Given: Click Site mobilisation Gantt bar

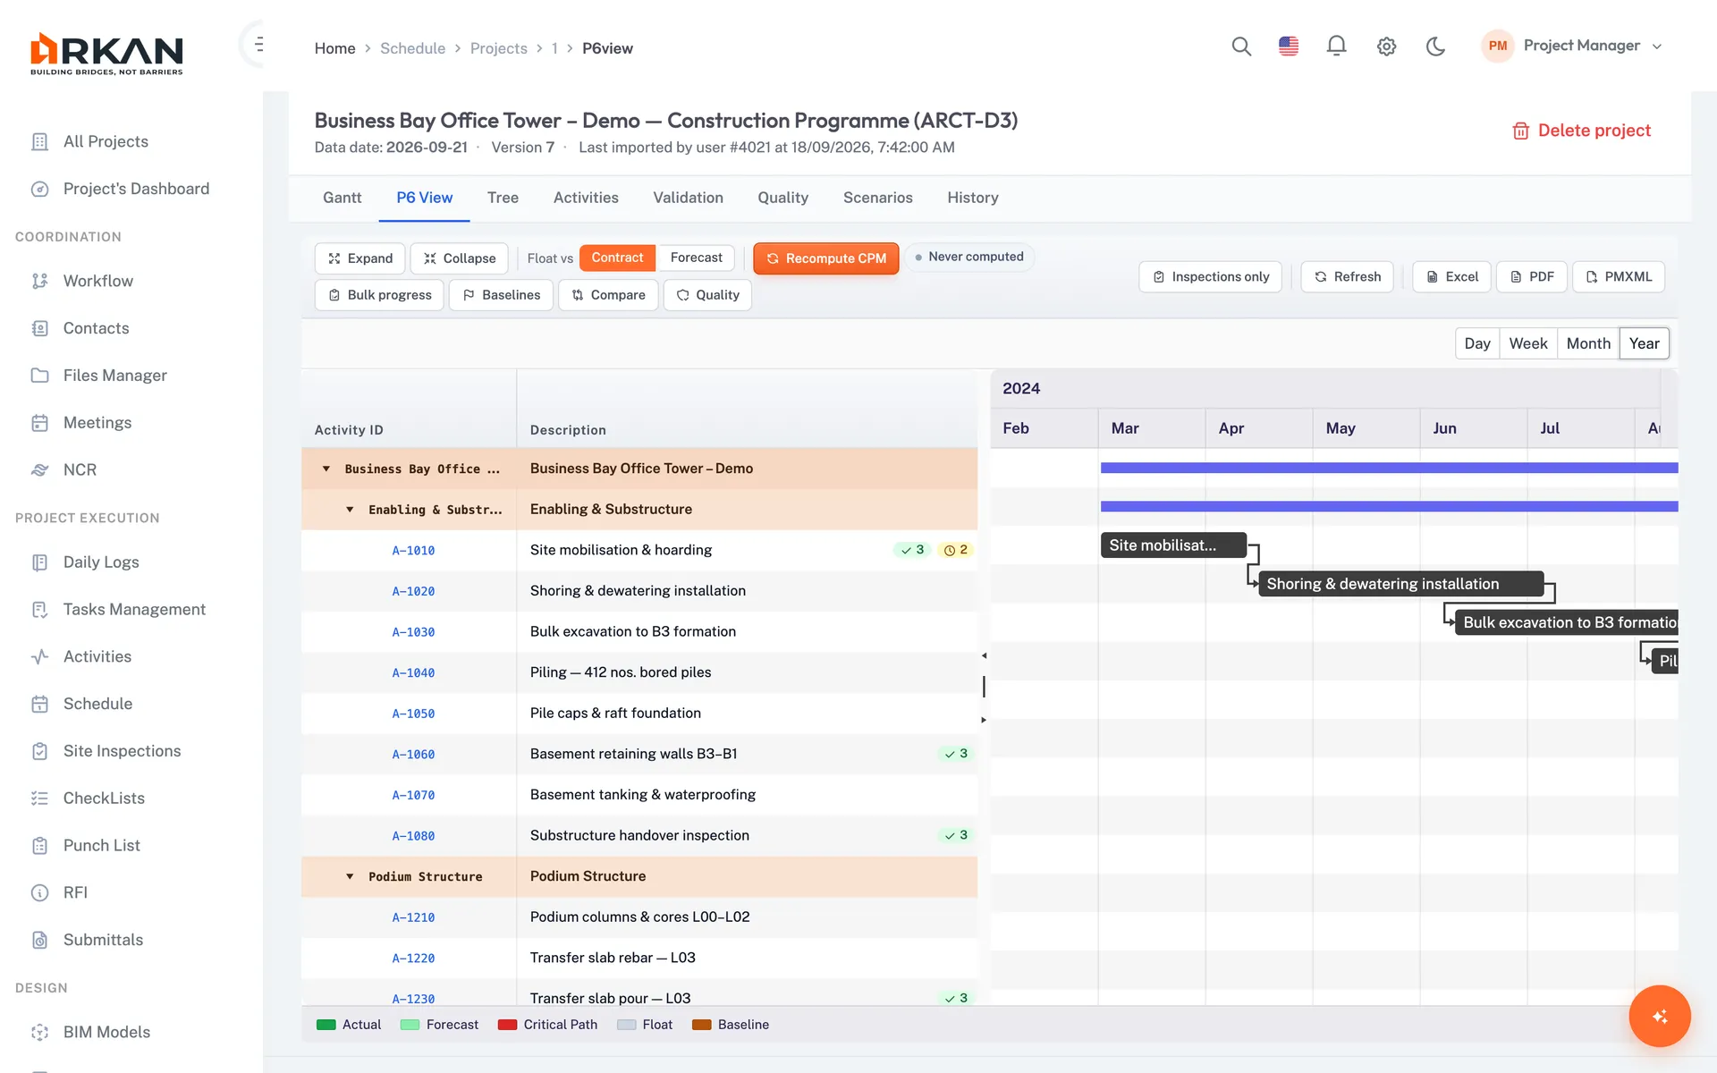Looking at the screenshot, I should point(1173,545).
